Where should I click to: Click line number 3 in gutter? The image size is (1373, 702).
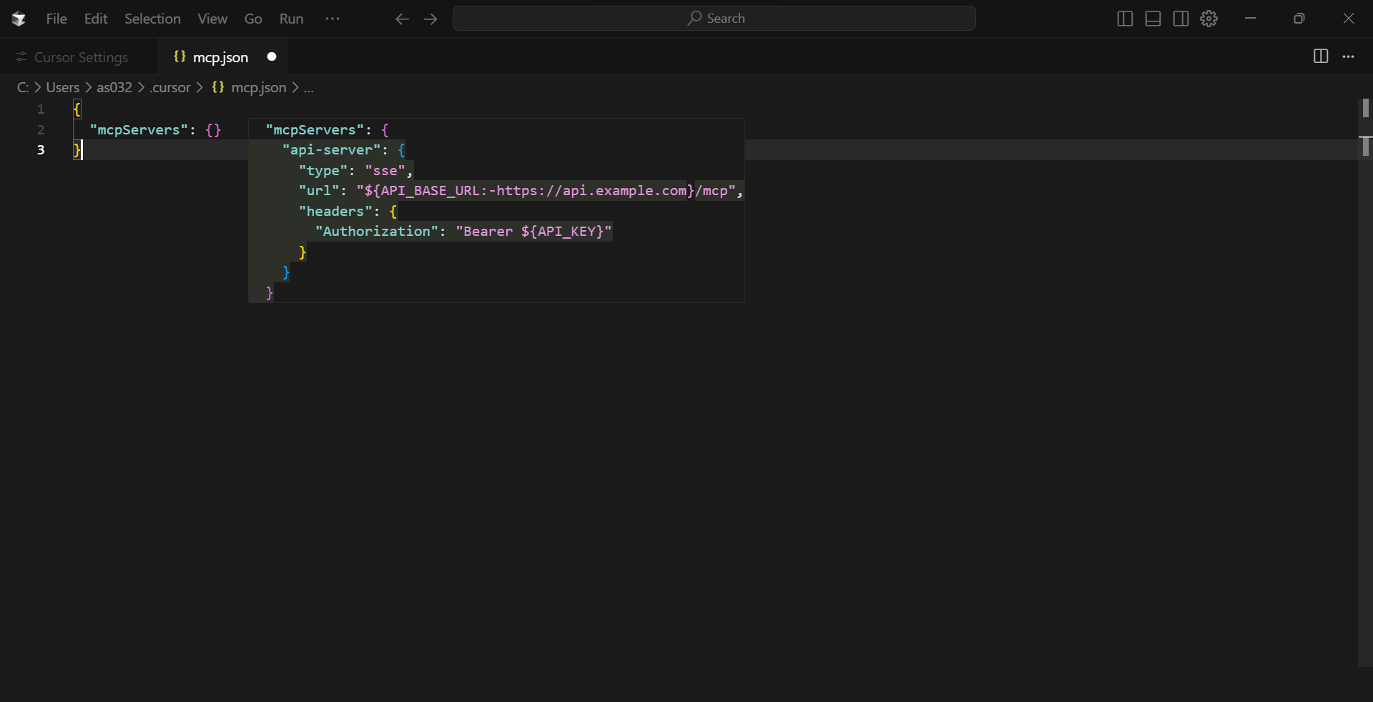pos(41,150)
